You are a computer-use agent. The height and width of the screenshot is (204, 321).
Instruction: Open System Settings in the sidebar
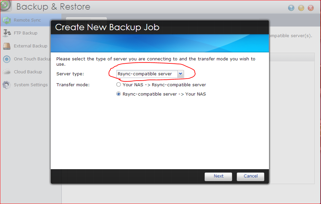coord(31,85)
